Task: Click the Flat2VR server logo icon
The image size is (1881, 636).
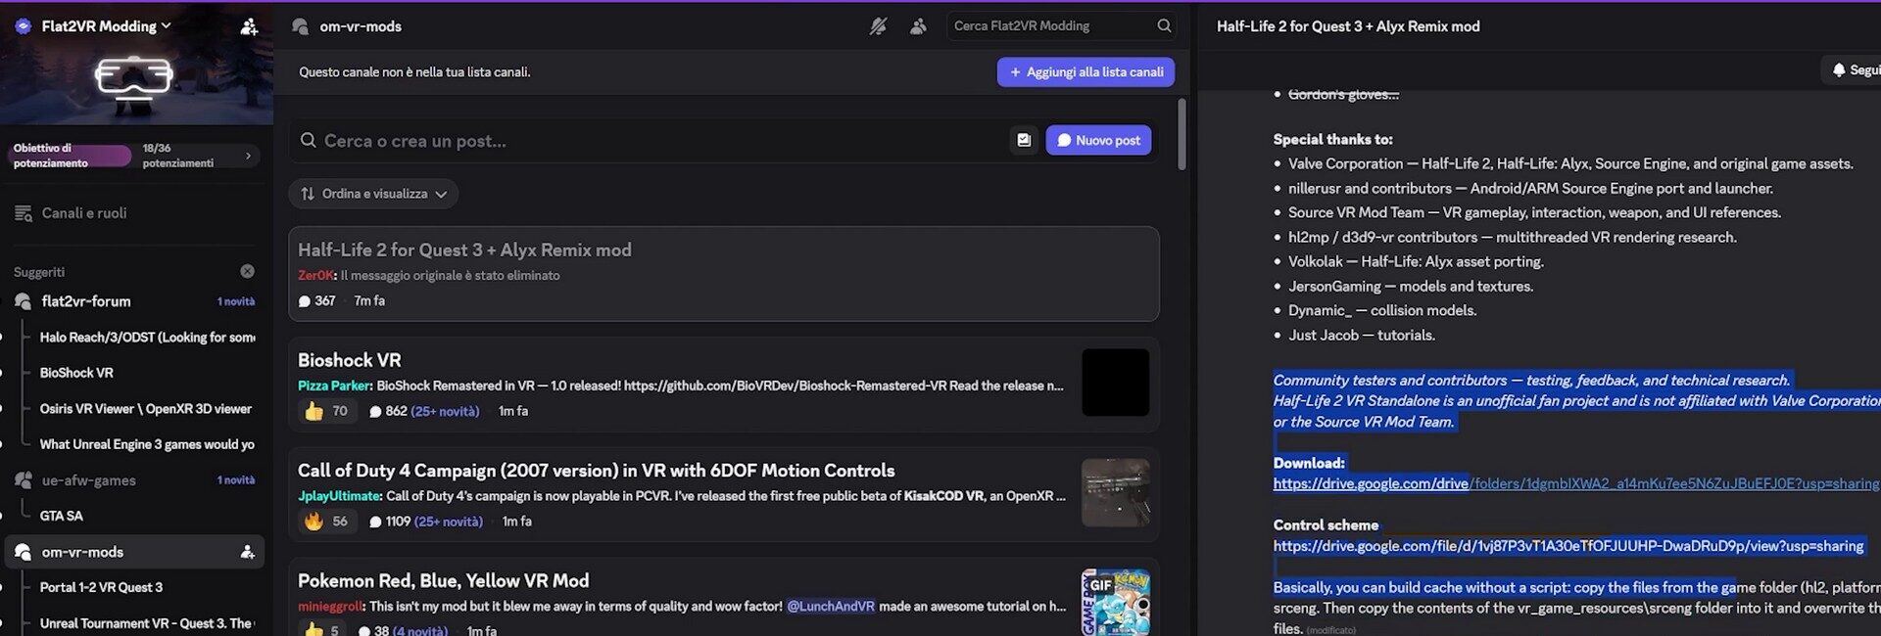Action: 24,26
